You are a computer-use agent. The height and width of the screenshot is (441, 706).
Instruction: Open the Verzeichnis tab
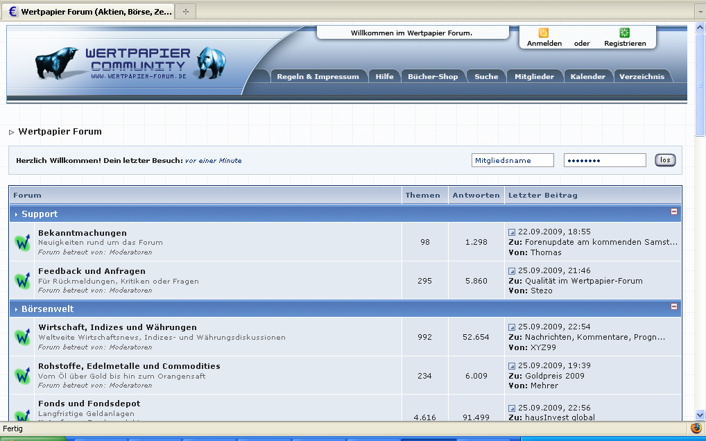pos(642,76)
